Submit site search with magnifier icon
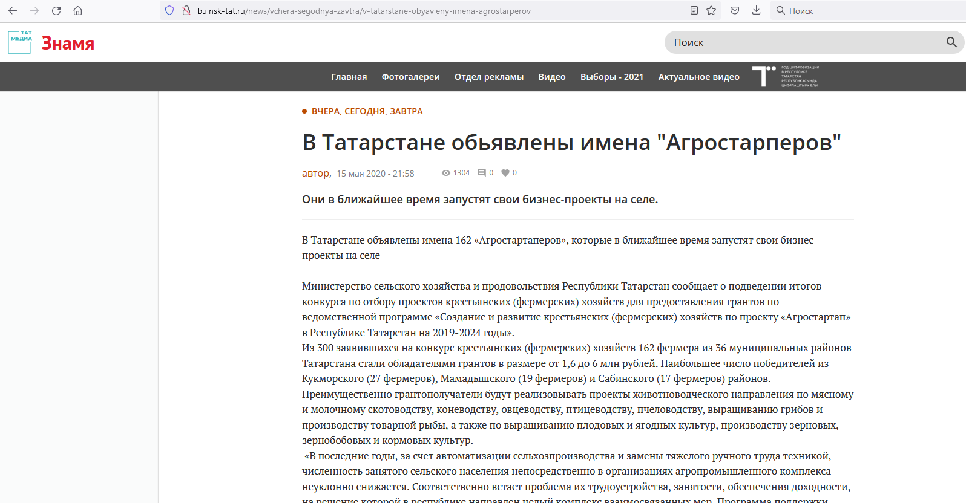This screenshot has width=966, height=503. (x=951, y=42)
